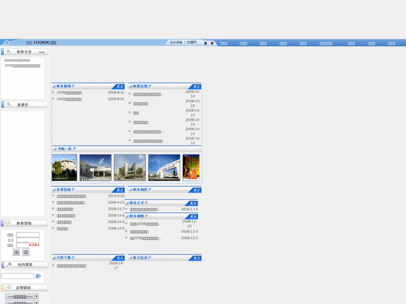Open the 办事指南 item dated 2010-5-20
Image resolution: width=406 pixels, height=304 pixels.
coord(71,196)
